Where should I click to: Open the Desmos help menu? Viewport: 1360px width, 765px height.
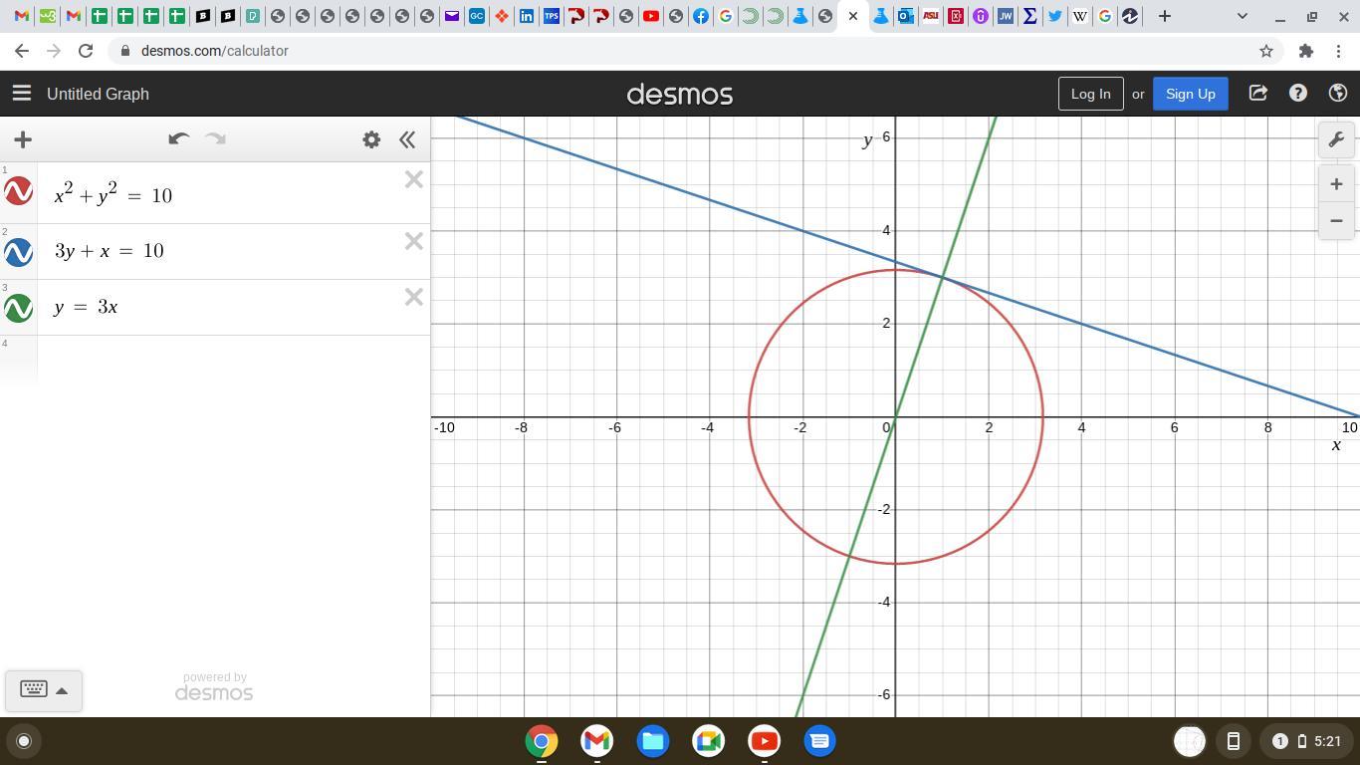1297,94
